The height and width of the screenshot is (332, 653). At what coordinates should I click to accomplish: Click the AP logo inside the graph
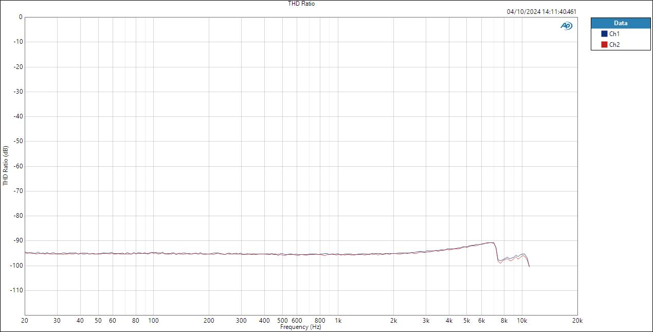point(566,25)
